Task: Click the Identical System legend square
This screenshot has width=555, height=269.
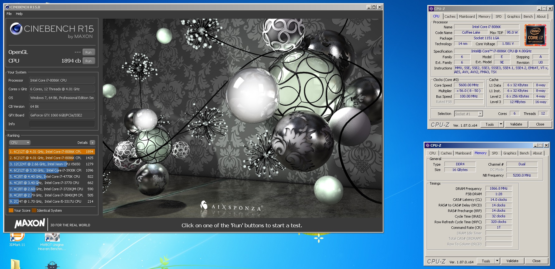Action: pos(34,210)
